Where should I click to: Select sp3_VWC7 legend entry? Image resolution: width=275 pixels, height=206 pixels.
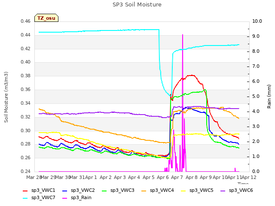click(39, 198)
